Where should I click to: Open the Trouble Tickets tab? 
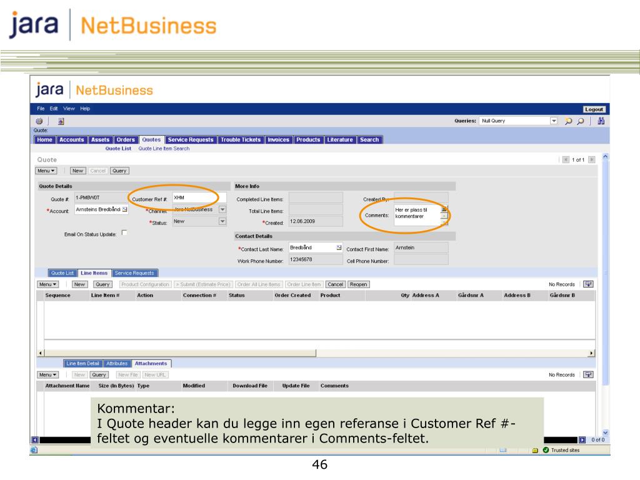tap(241, 139)
